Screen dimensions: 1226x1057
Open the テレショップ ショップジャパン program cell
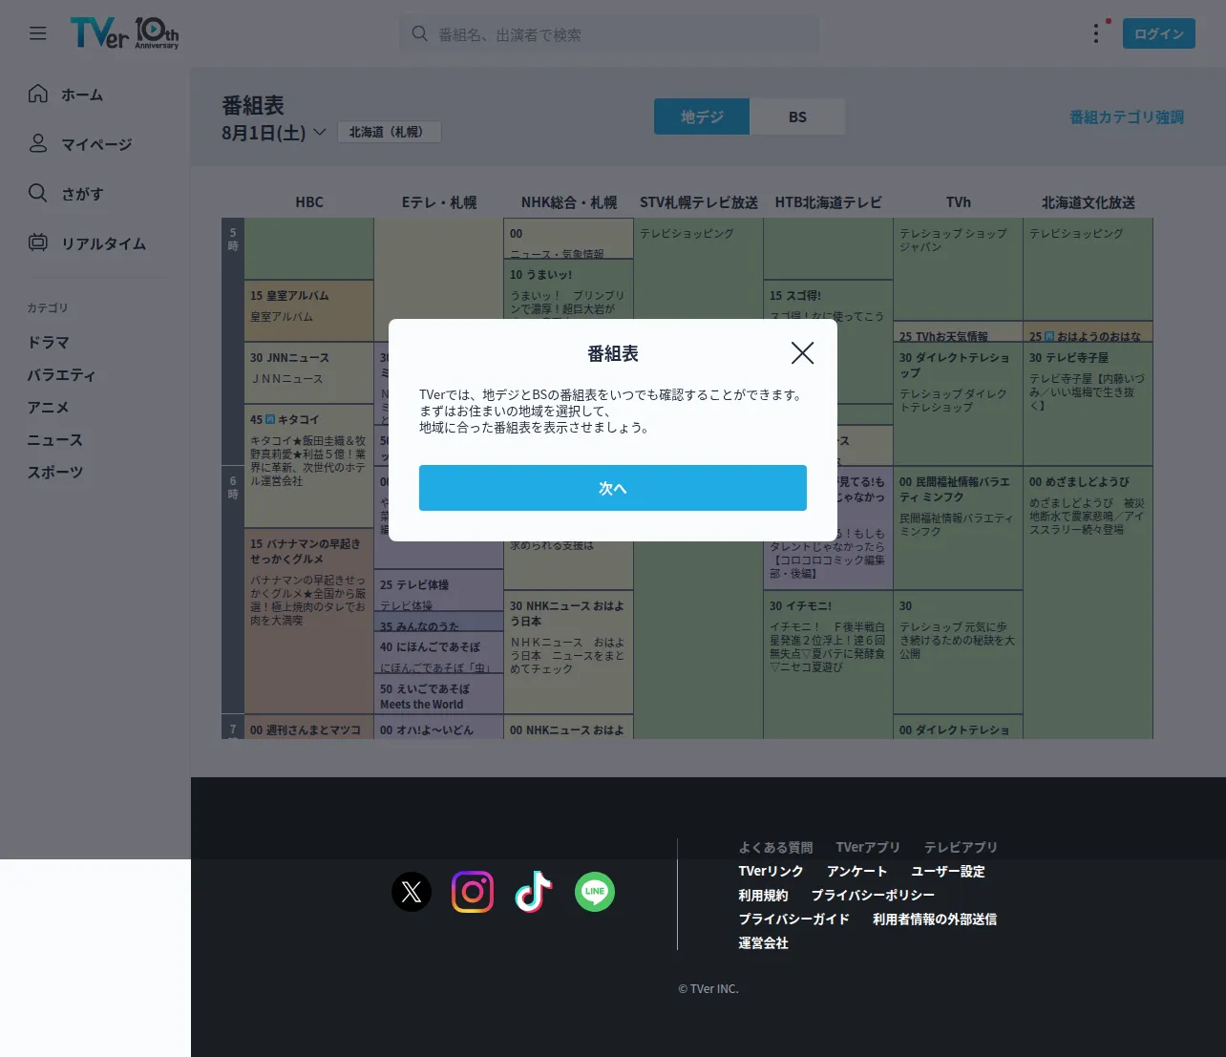click(x=959, y=269)
